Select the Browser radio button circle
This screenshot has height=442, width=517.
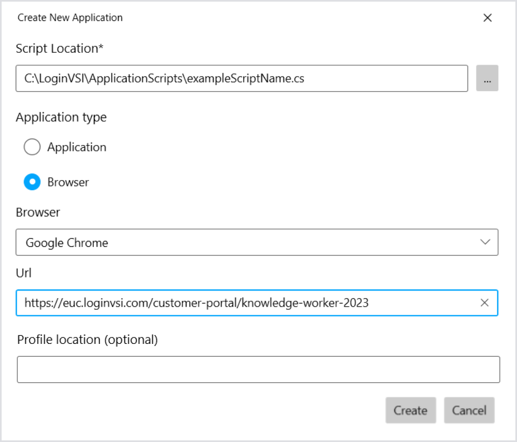click(32, 182)
